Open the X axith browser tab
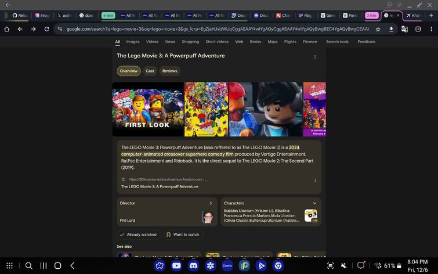The image size is (438, 274). point(65,15)
